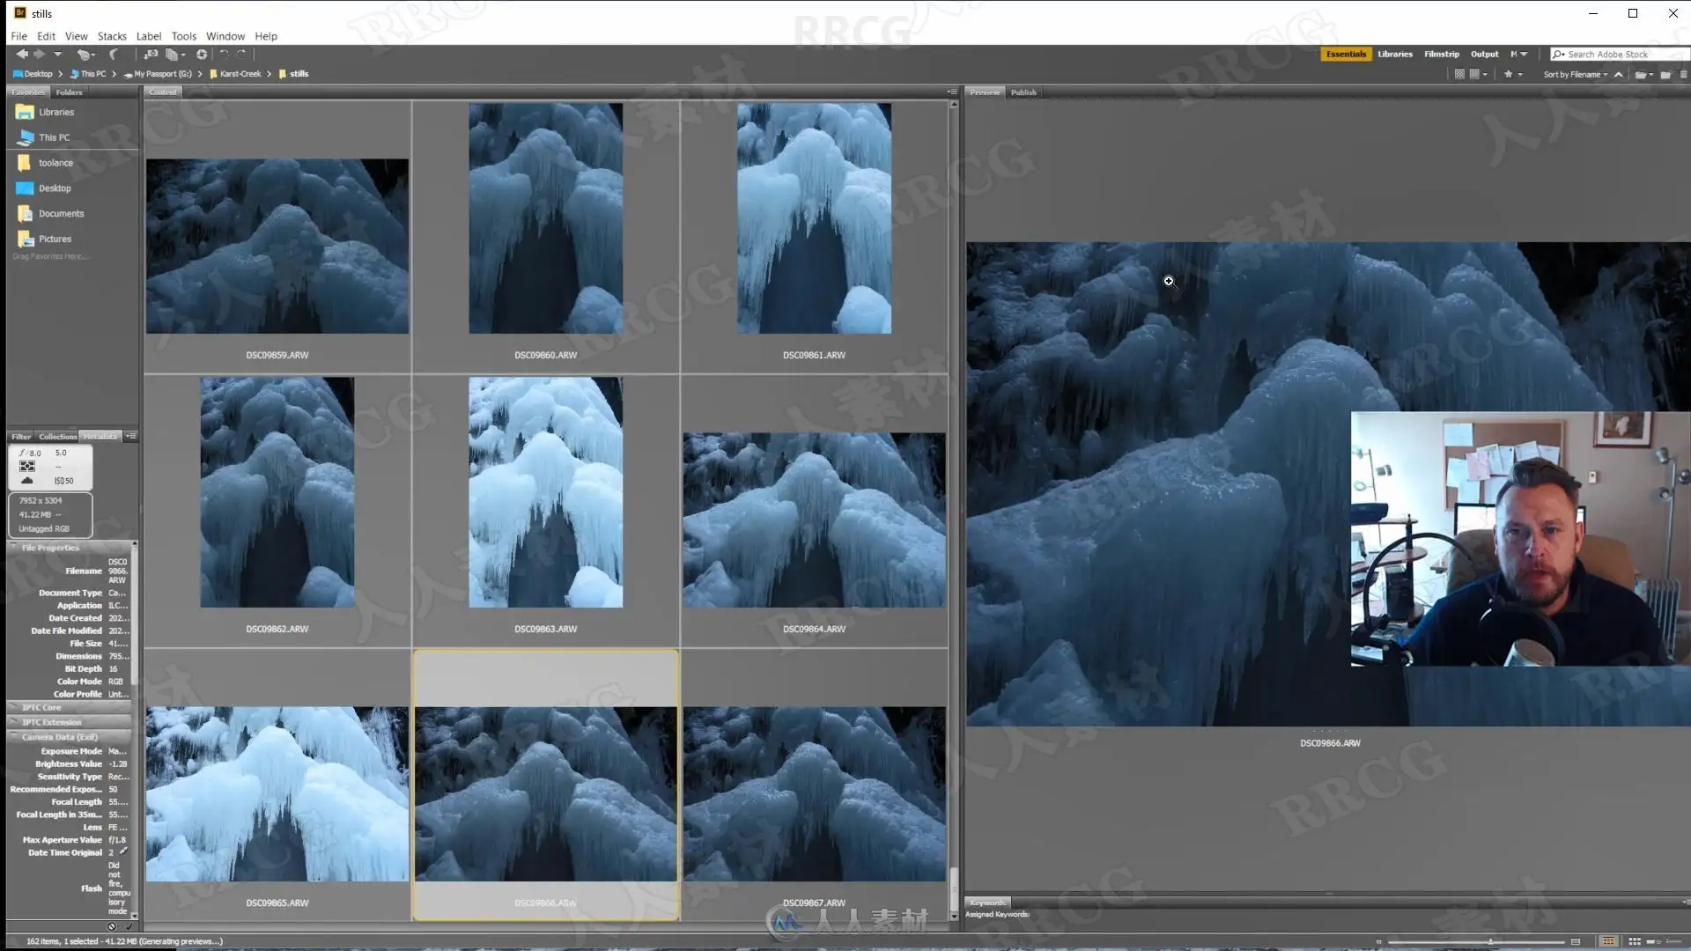
Task: Click the Get Photos from Camera icon
Action: tap(151, 55)
